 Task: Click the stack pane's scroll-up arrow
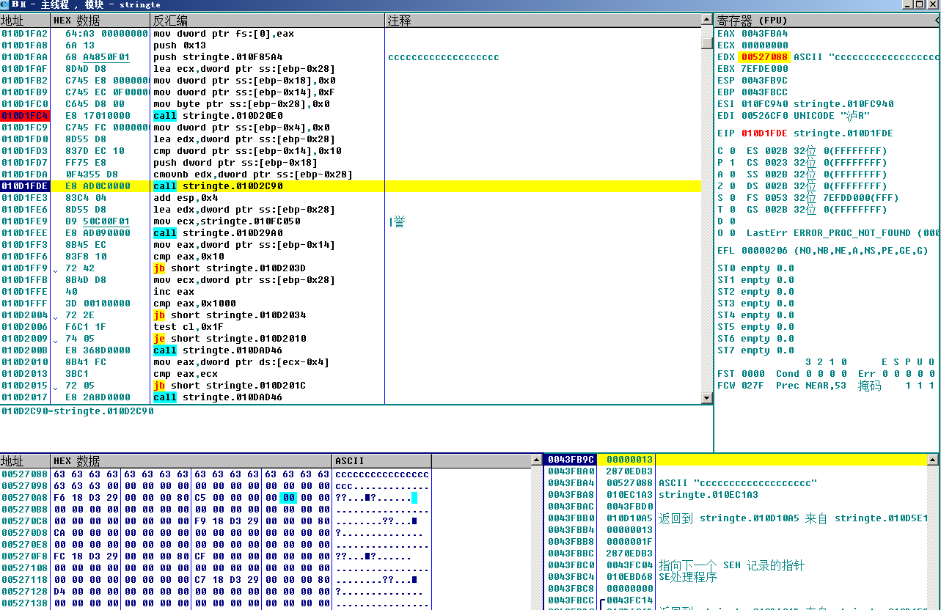point(933,460)
